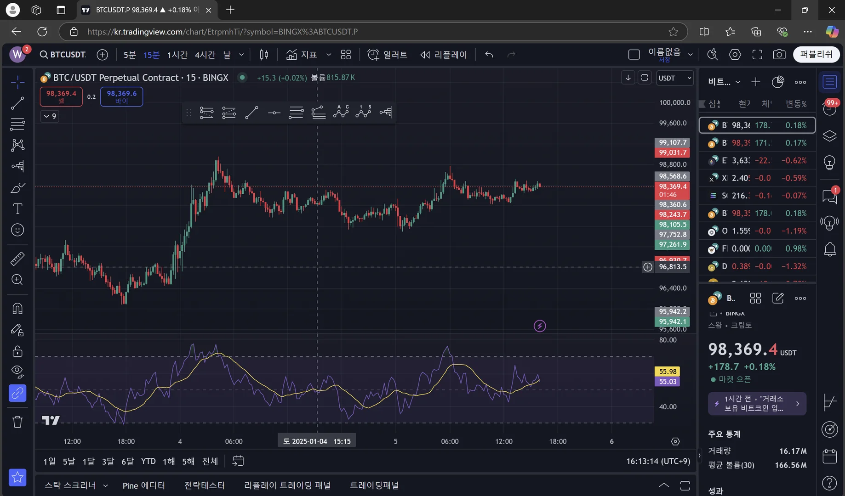
Task: Open the replay trading panel tab
Action: [287, 485]
